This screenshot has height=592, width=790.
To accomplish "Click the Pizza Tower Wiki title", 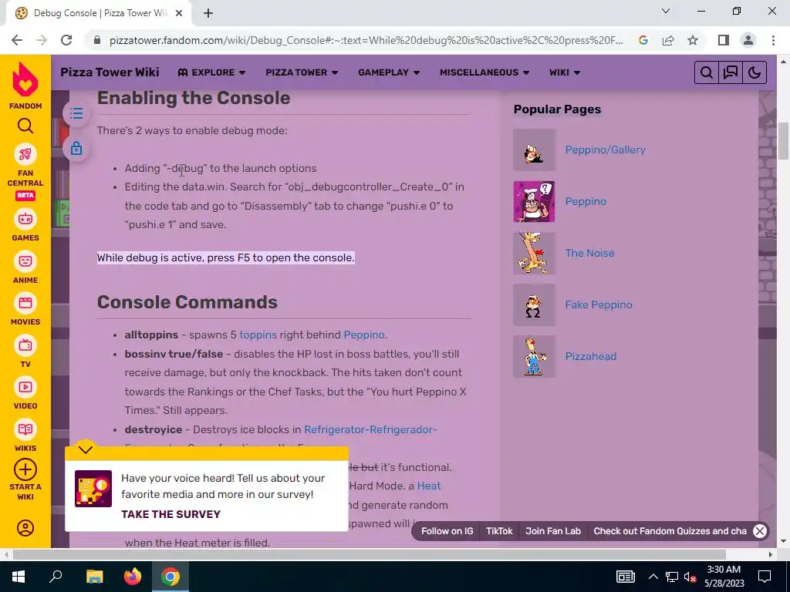I will 110,72.
